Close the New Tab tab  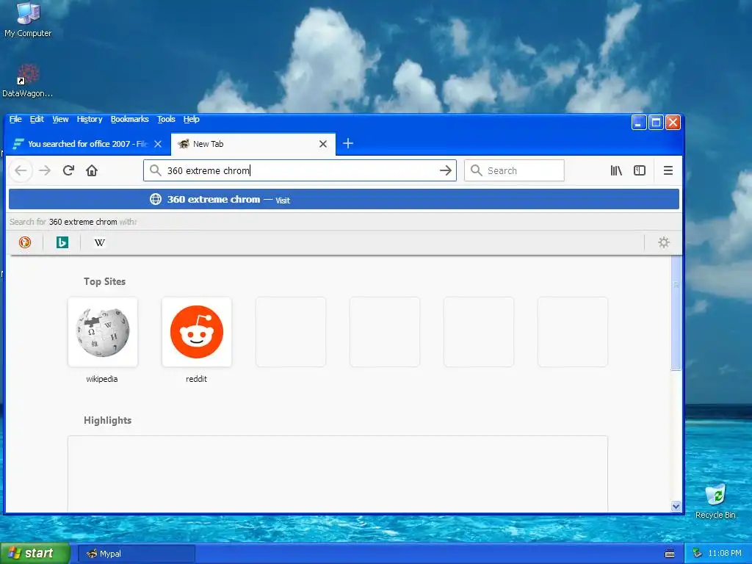(x=323, y=144)
